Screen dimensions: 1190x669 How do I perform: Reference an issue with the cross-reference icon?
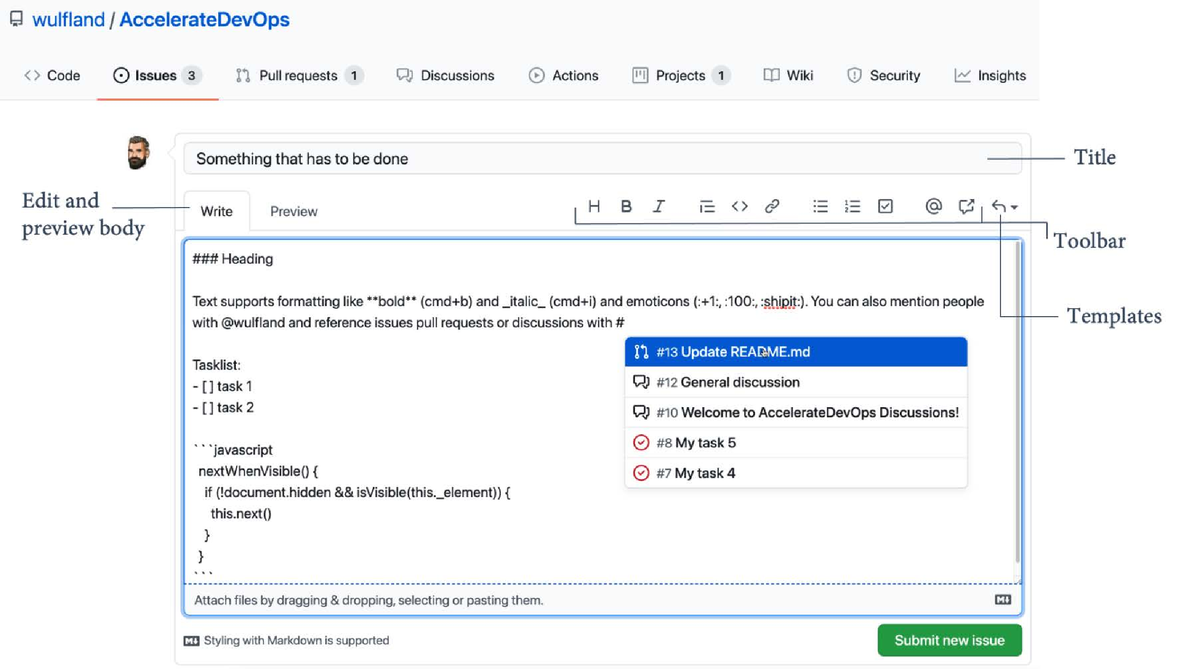(966, 207)
